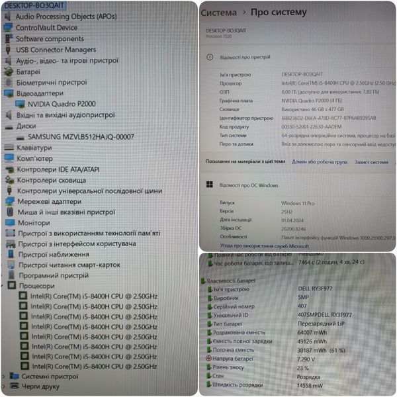The height and width of the screenshot is (397, 397).
Task: Click the Контролери сховища icon
Action: coord(10,180)
